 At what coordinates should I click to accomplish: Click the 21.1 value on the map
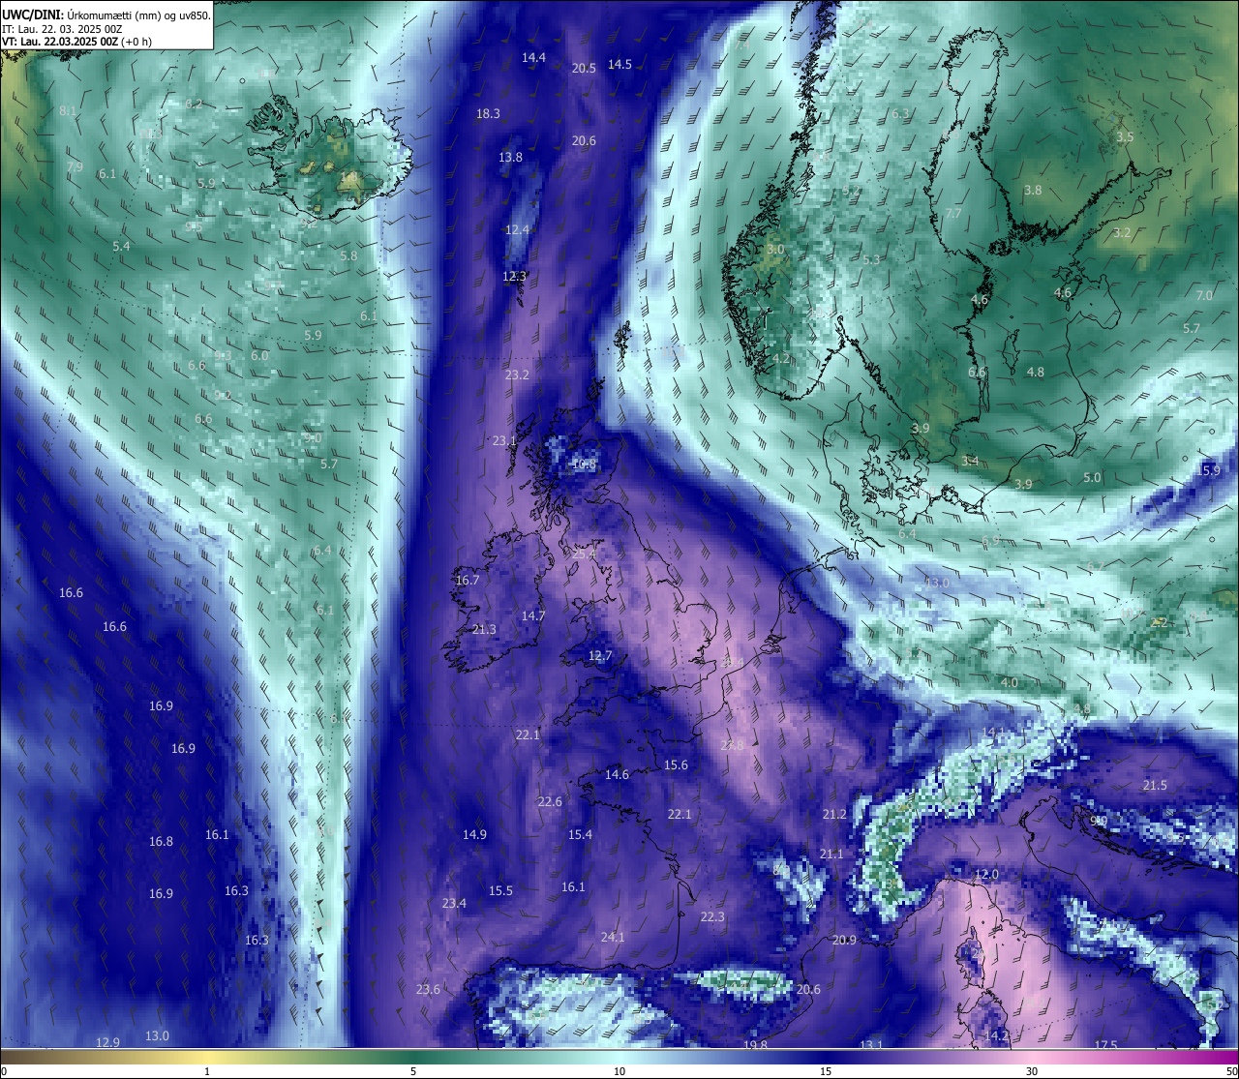(x=831, y=854)
